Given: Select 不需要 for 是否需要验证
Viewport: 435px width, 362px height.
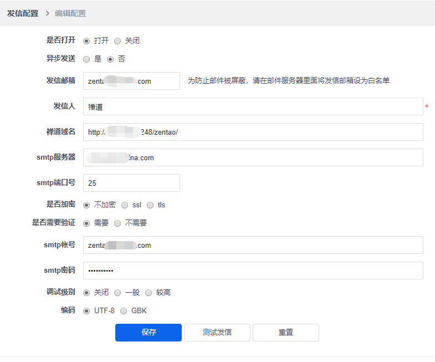Looking at the screenshot, I should pyautogui.click(x=117, y=223).
